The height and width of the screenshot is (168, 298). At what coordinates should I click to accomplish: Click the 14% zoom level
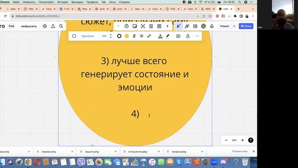pyautogui.click(x=234, y=140)
